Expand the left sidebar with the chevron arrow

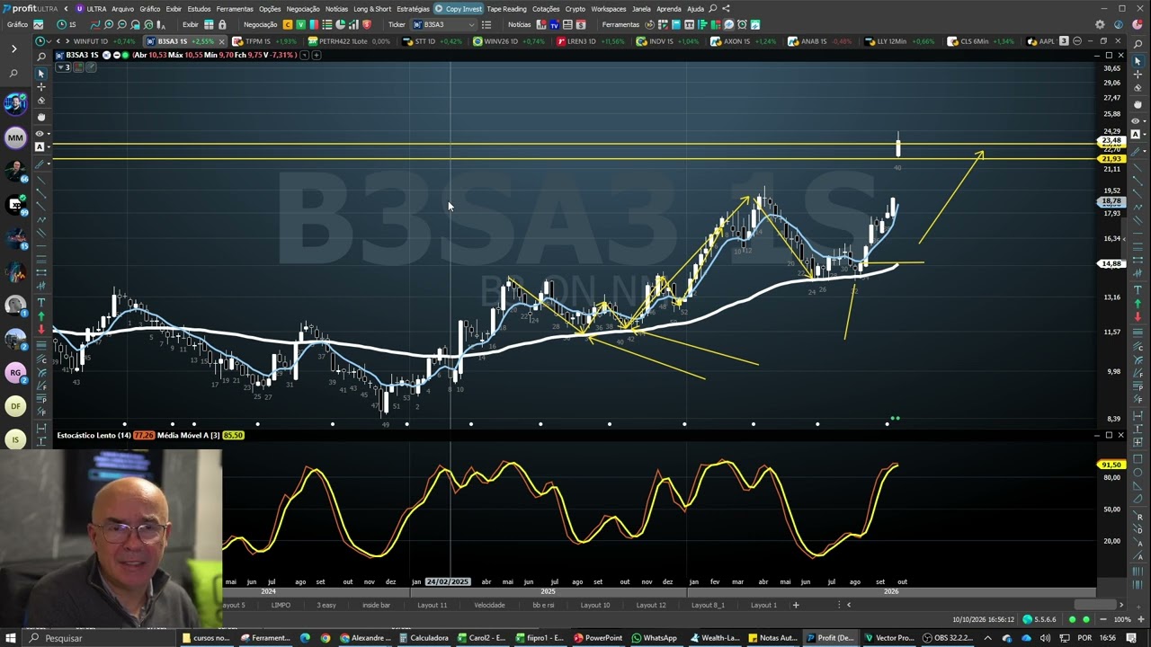(x=13, y=49)
